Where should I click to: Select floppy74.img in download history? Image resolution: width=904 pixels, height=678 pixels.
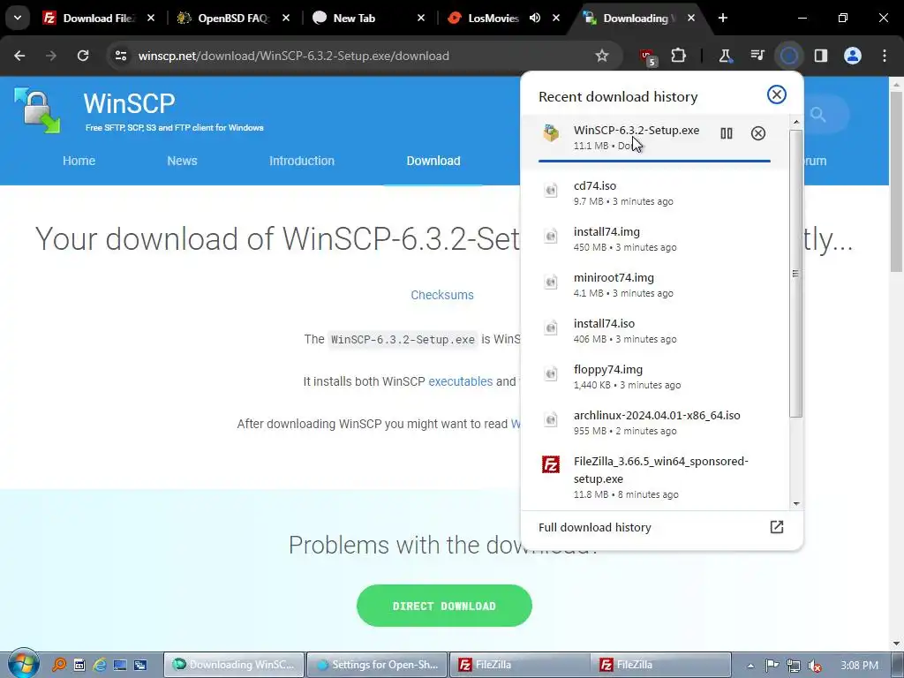tap(654, 376)
